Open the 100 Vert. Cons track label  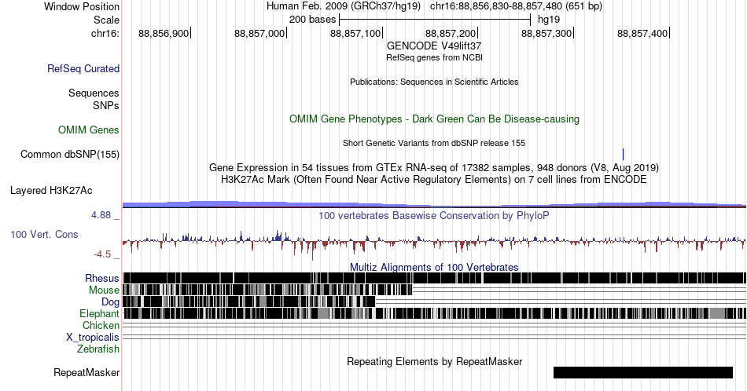(44, 234)
